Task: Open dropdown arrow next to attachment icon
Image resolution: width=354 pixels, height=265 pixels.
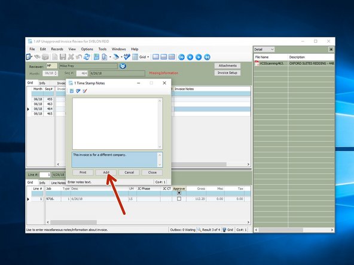Action: pos(110,57)
